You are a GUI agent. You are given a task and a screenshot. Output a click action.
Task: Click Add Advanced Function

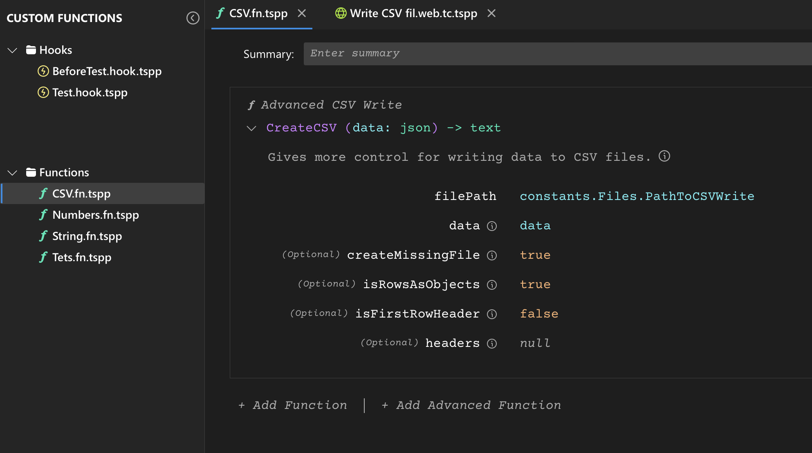coord(471,405)
